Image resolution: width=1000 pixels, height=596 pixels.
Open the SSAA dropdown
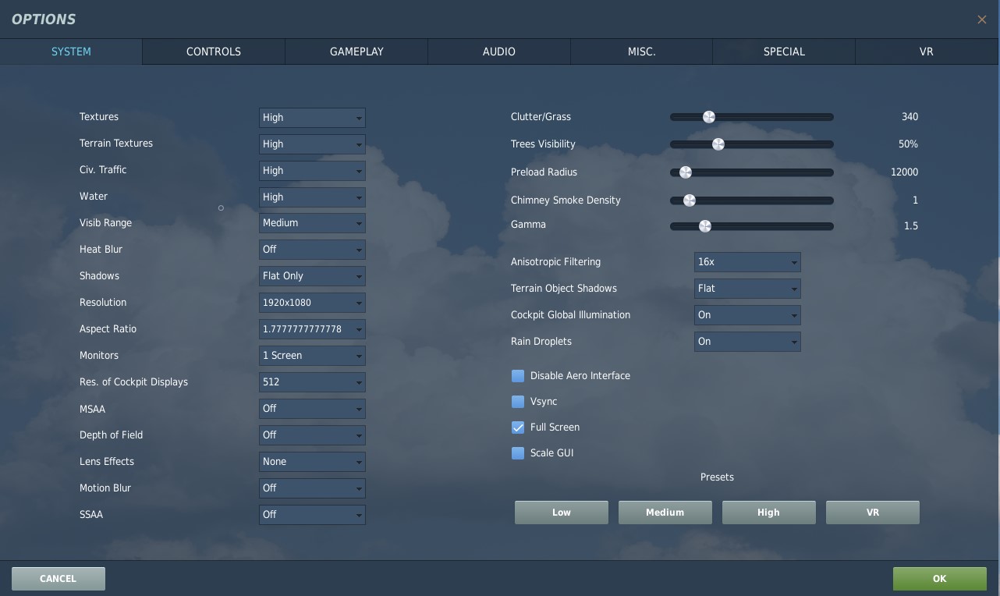point(312,515)
